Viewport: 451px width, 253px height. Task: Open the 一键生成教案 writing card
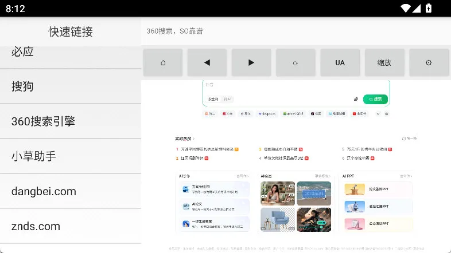pyautogui.click(x=214, y=224)
